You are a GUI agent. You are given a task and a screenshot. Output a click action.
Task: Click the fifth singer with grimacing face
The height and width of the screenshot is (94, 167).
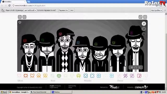[x=100, y=54]
